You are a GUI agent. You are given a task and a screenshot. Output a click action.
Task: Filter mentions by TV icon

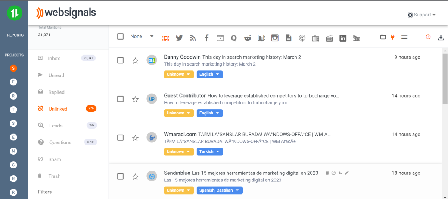(x=315, y=38)
